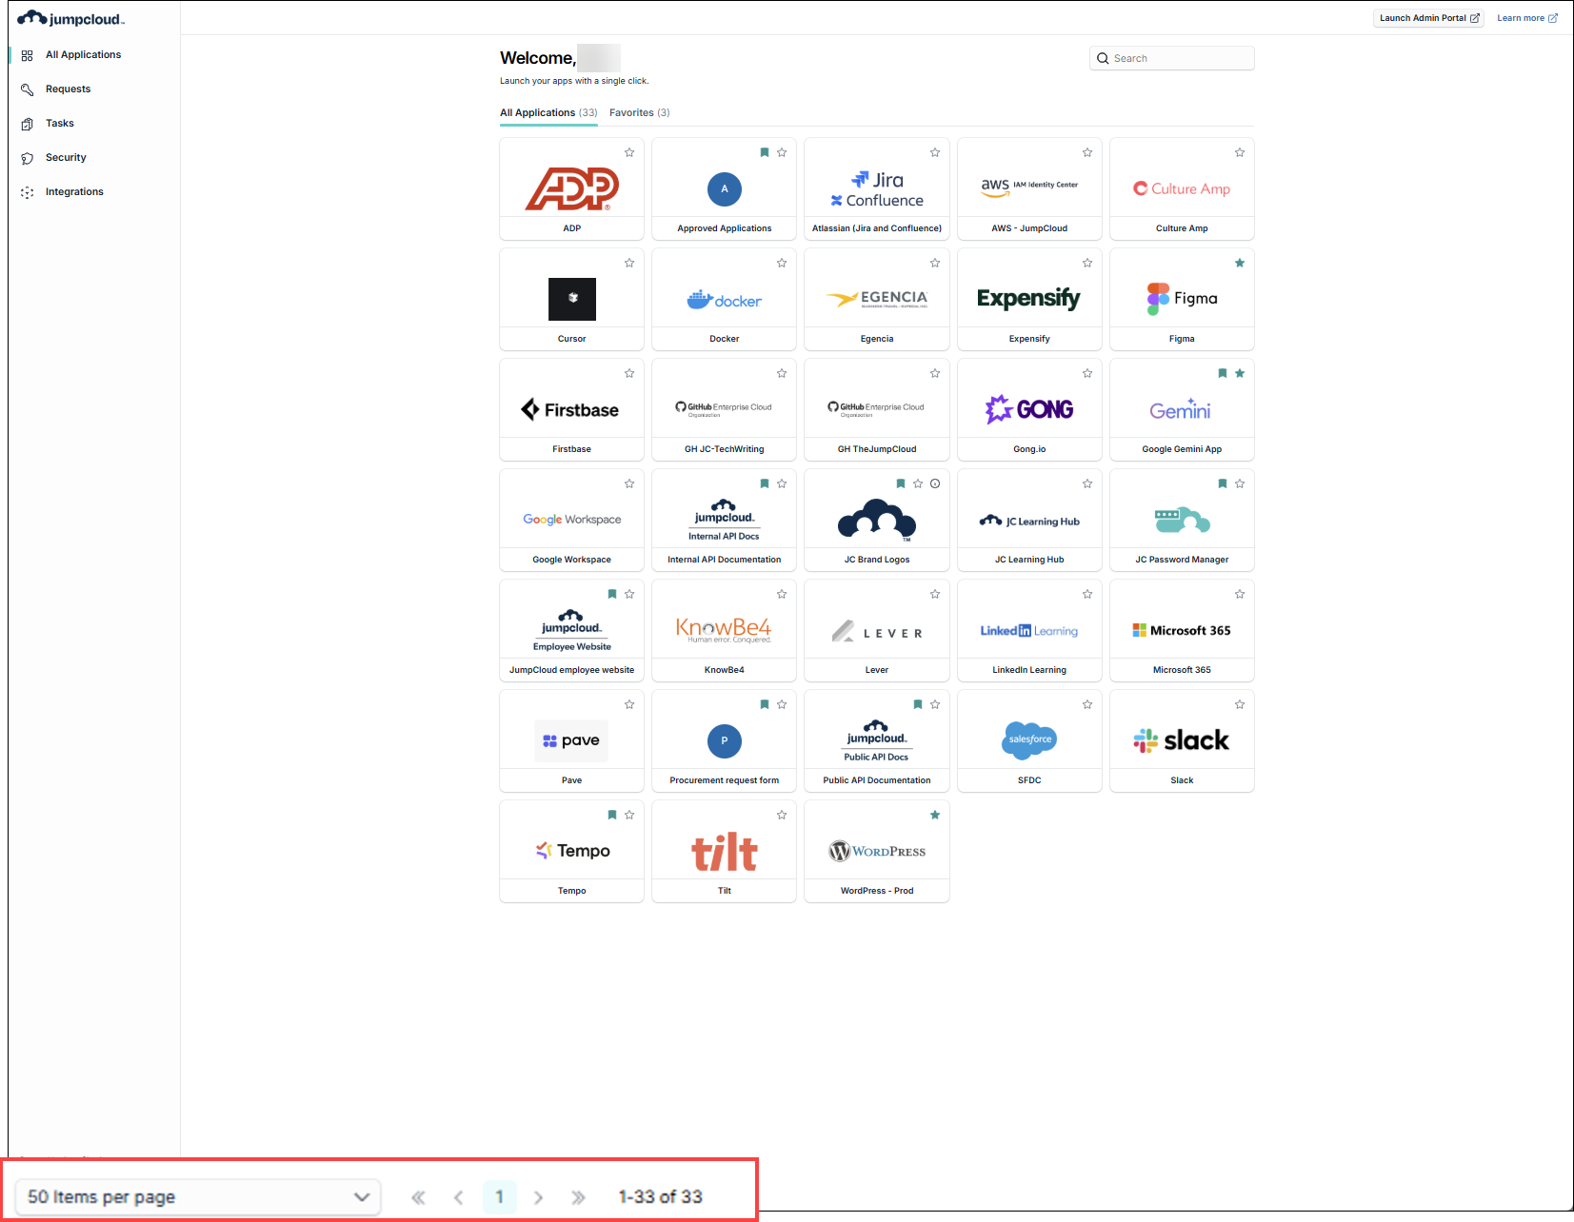Select All Applications in the left sidebar
1574x1222 pixels.
tap(83, 54)
